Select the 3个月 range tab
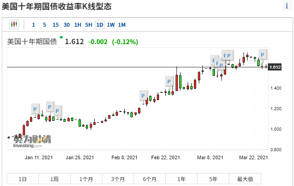This screenshot has height=186, width=294. click(118, 179)
